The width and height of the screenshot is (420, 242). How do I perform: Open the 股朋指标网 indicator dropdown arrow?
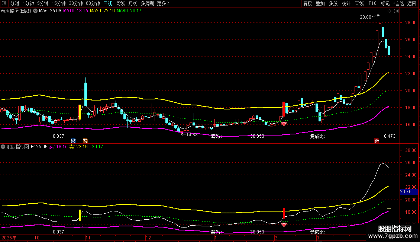(3, 147)
